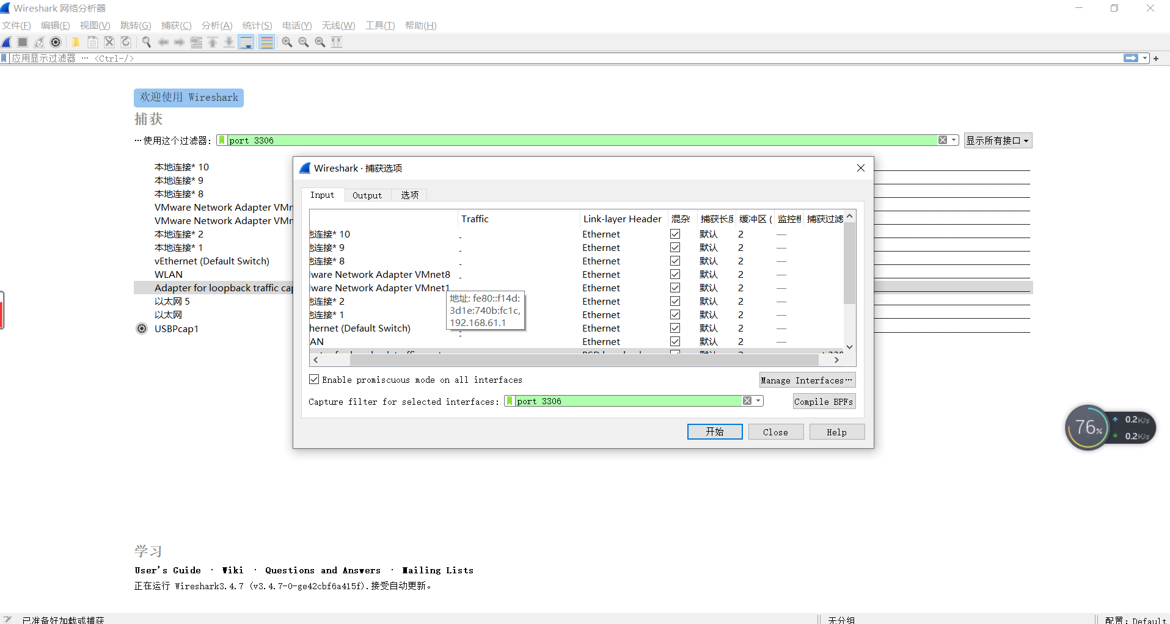The height and width of the screenshot is (624, 1170).
Task: Click the Help button in dialog
Action: [836, 432]
